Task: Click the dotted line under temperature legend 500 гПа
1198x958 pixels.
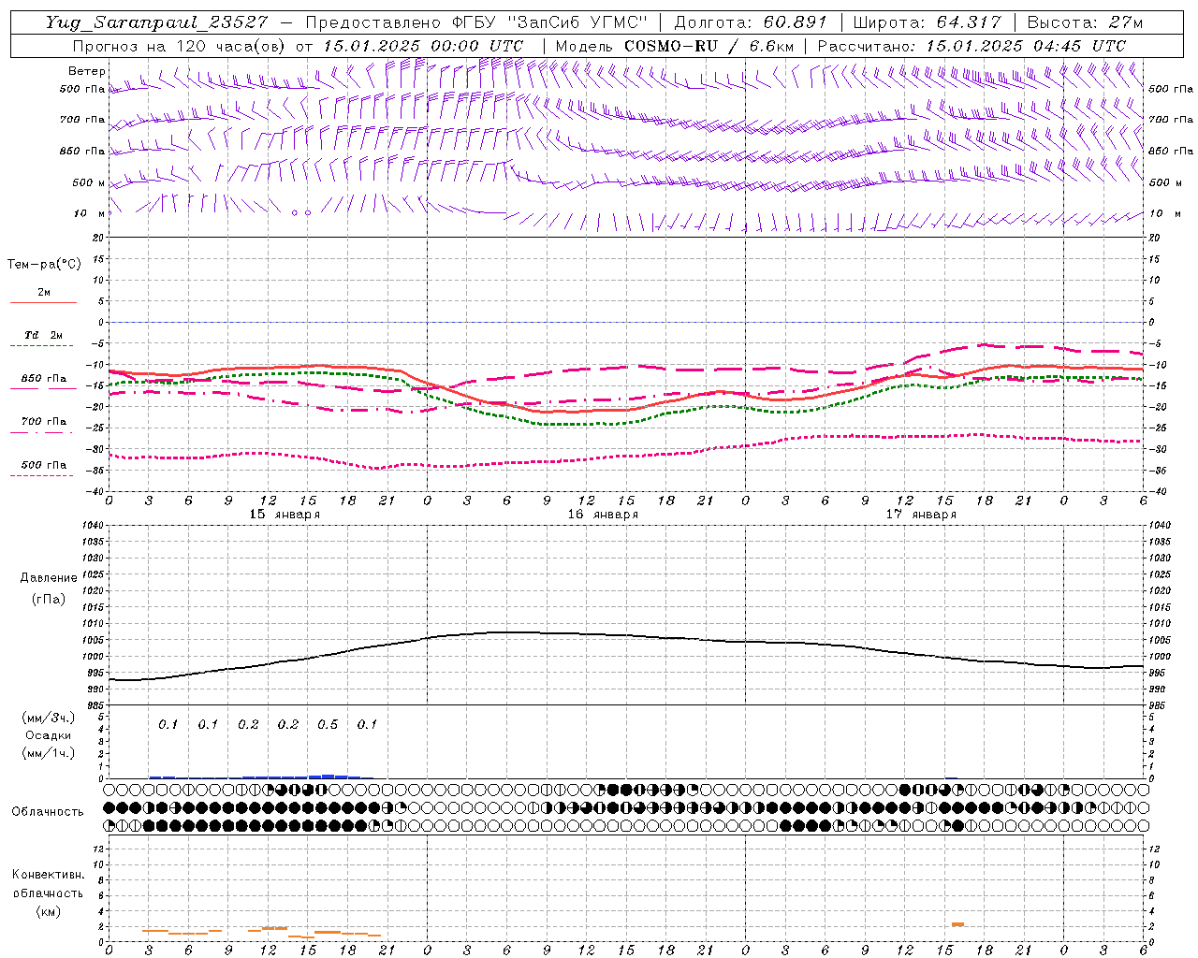Action: 43,475
